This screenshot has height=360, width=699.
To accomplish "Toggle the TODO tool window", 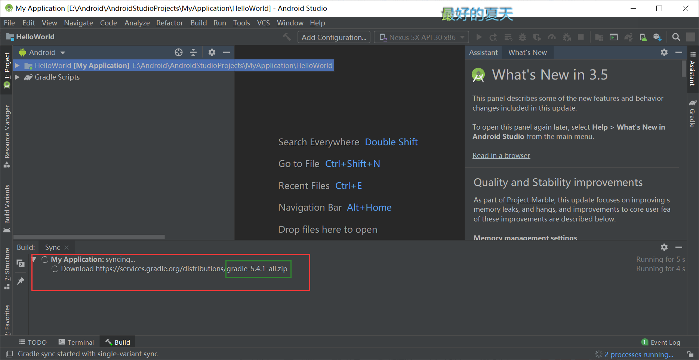I will pos(33,342).
